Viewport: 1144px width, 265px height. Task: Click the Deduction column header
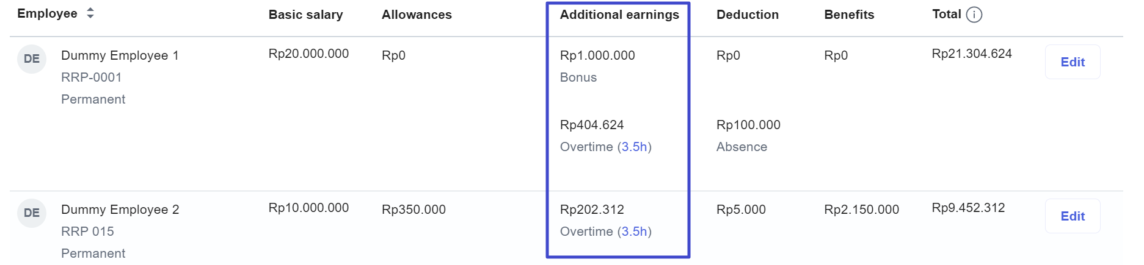[748, 15]
